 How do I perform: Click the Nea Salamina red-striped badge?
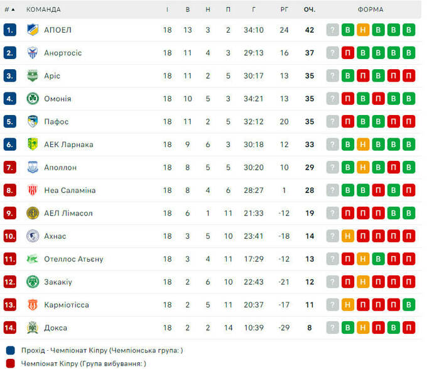[x=33, y=190]
